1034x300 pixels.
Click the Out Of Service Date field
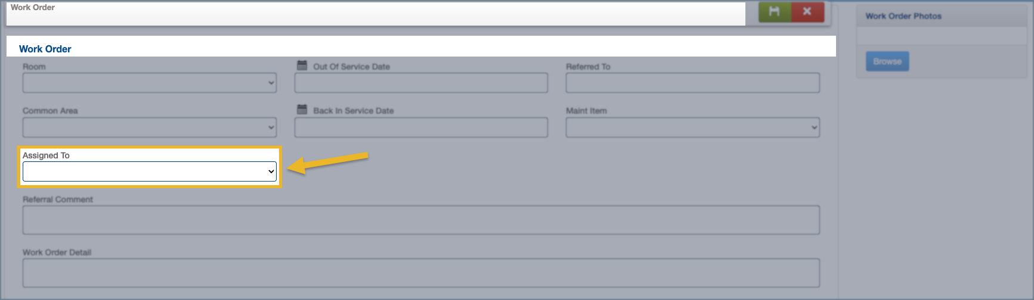click(x=421, y=83)
